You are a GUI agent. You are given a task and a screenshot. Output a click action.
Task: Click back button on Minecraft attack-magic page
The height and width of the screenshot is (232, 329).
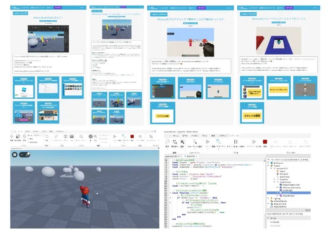tap(159, 15)
